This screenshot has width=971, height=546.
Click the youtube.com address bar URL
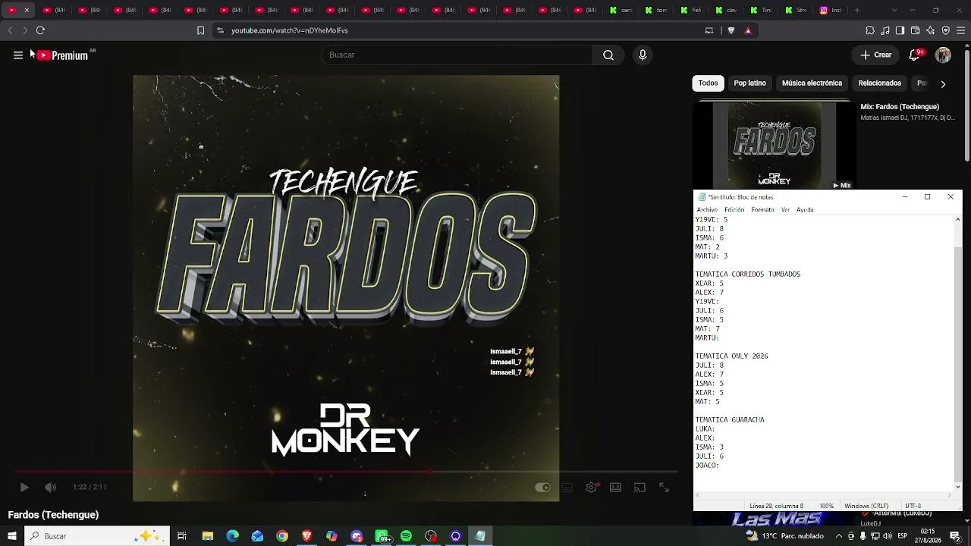pyautogui.click(x=289, y=30)
